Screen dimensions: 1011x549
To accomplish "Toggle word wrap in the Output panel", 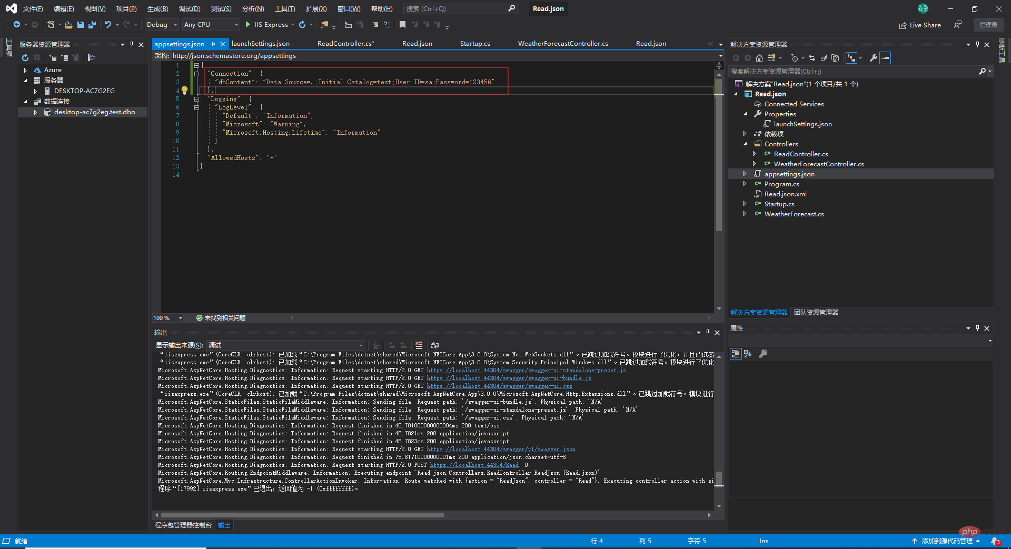I will [x=434, y=345].
